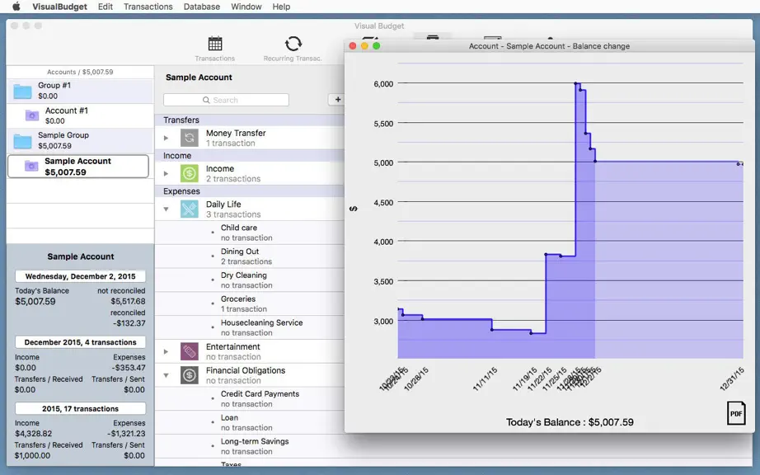Select the Money Transfer arrows icon
The height and width of the screenshot is (475, 760).
(x=189, y=138)
